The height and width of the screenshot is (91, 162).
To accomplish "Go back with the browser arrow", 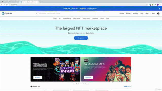I will tap(2, 5).
